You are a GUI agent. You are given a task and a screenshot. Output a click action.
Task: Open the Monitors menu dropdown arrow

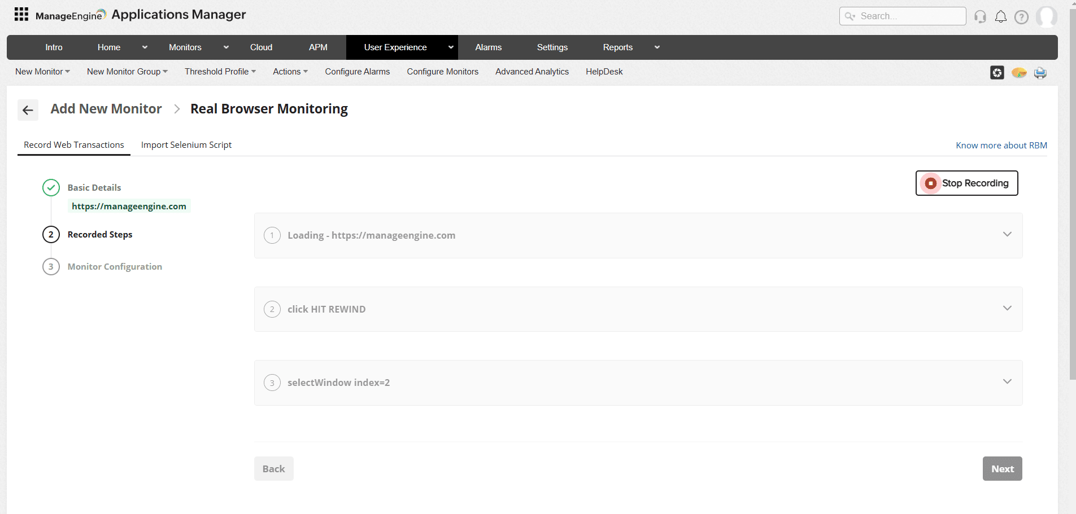point(226,47)
